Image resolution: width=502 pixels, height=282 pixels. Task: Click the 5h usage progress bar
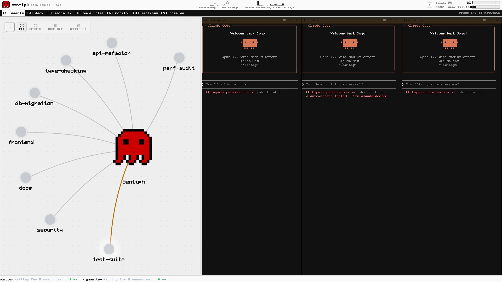point(486,3)
